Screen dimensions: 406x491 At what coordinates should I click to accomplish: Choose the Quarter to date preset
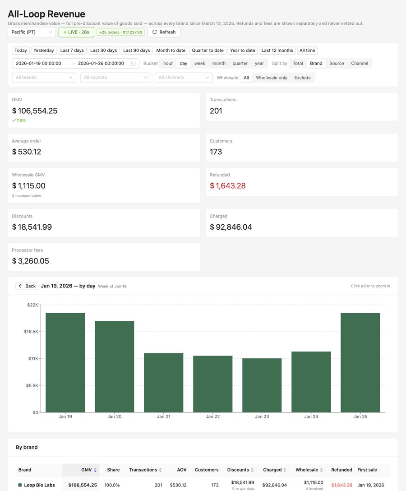click(x=208, y=51)
